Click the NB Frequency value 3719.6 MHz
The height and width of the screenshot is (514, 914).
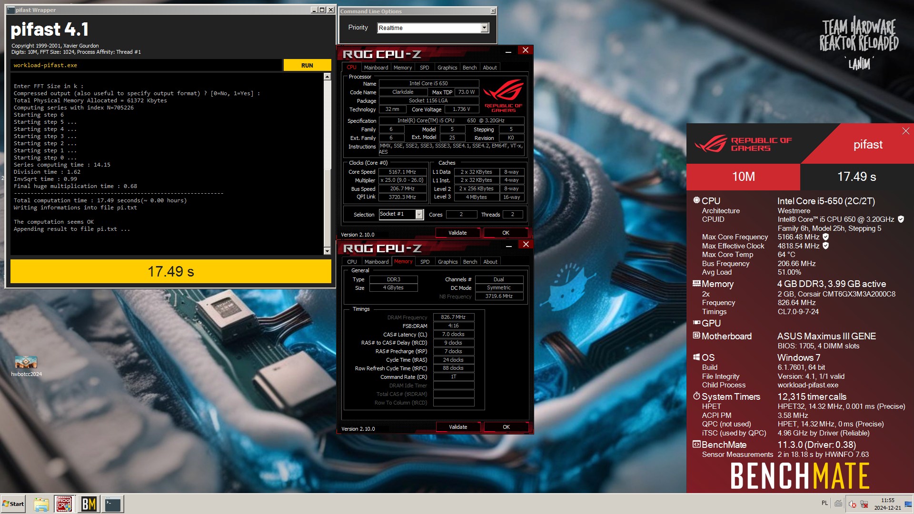click(499, 296)
